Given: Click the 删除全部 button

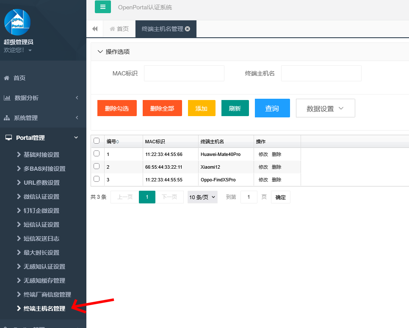Looking at the screenshot, I should click(162, 108).
